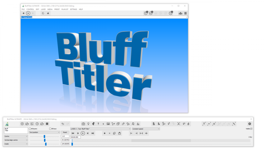Screen dimensions: 265x149
Task: Open the Inside dropdown
Action: [16, 144]
